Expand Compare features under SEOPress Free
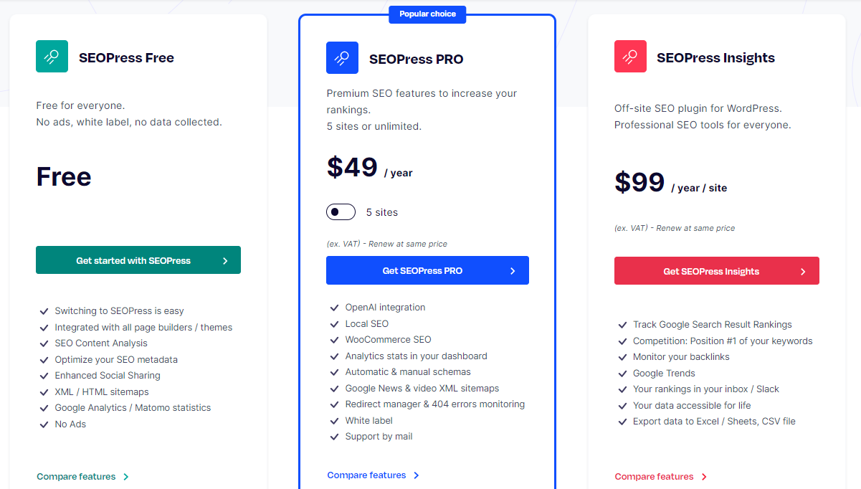 point(77,476)
